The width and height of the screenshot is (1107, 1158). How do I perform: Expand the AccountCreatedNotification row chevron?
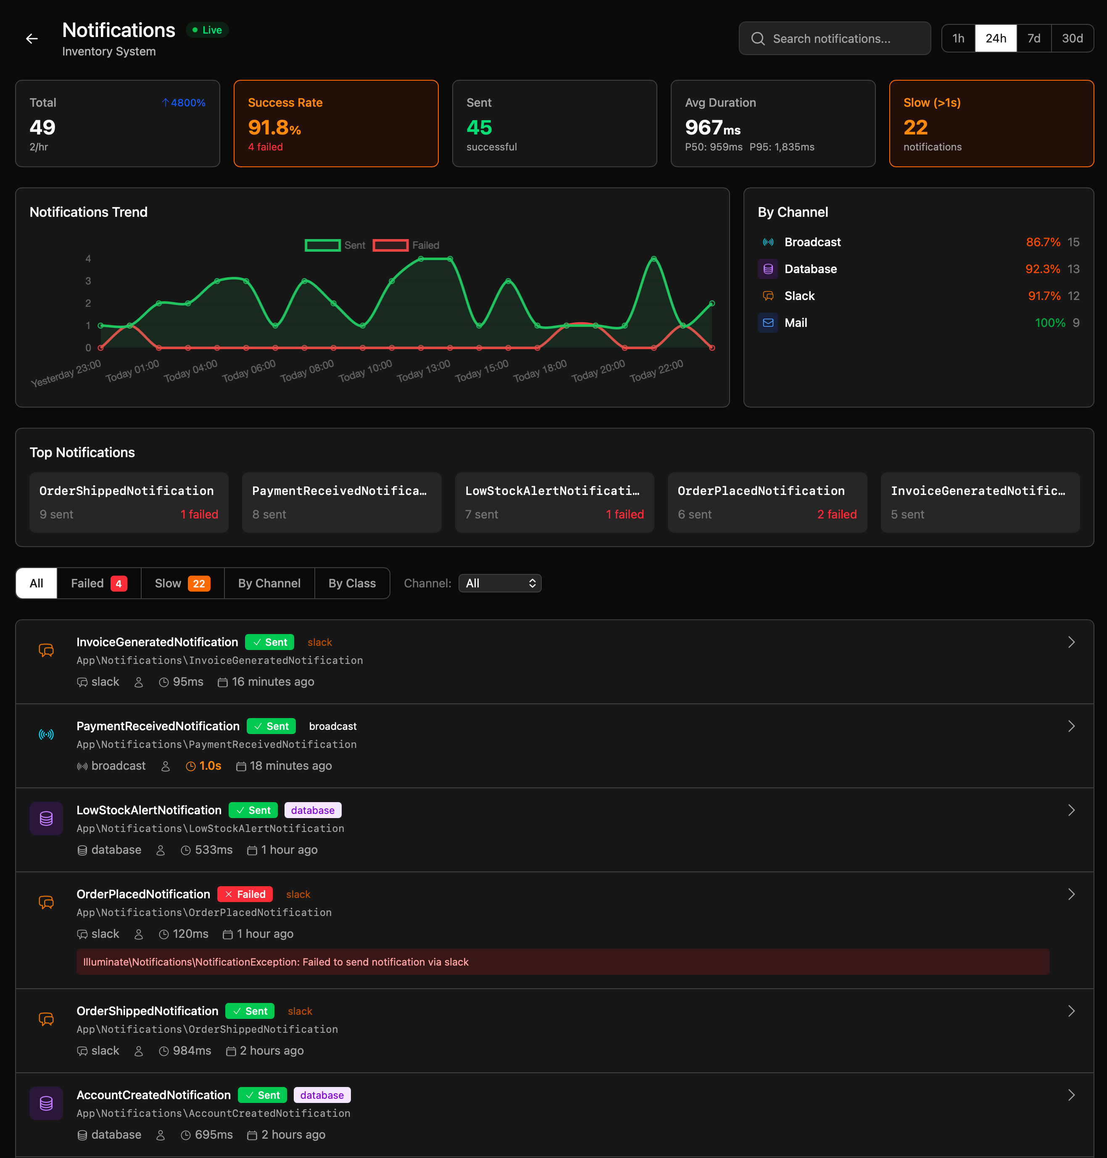tap(1071, 1095)
